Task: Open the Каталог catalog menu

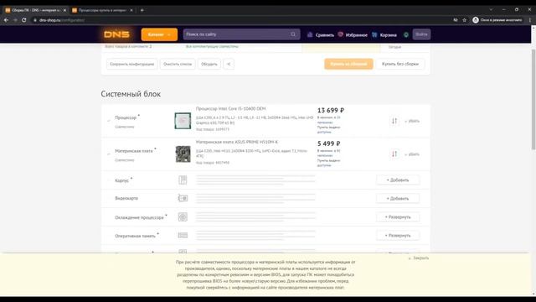Action: click(159, 34)
